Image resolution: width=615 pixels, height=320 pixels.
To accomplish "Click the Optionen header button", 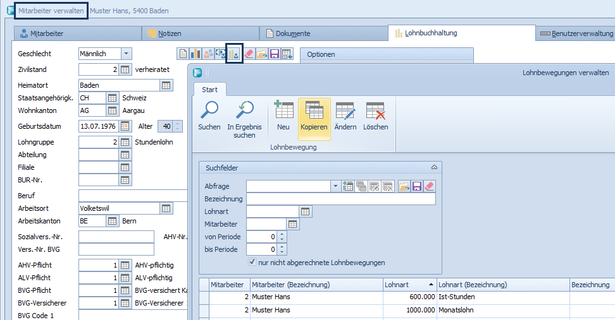I will point(321,54).
